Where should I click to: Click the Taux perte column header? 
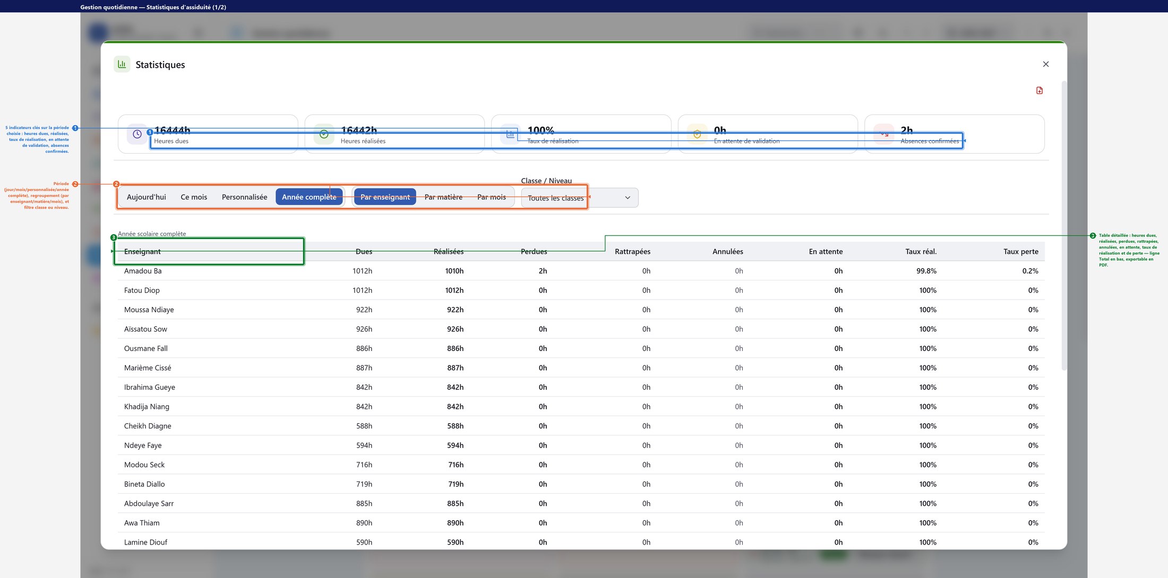[1021, 251]
